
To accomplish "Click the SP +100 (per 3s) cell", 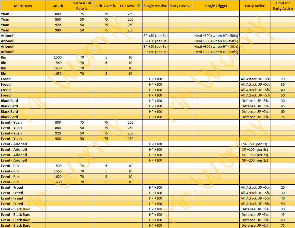I will [x=255, y=149].
